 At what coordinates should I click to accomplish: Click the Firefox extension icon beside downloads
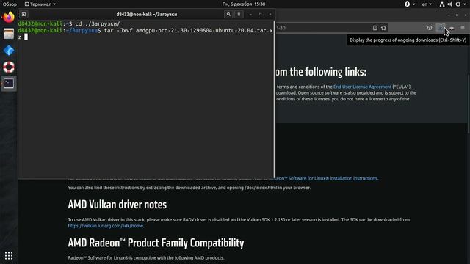(x=452, y=28)
